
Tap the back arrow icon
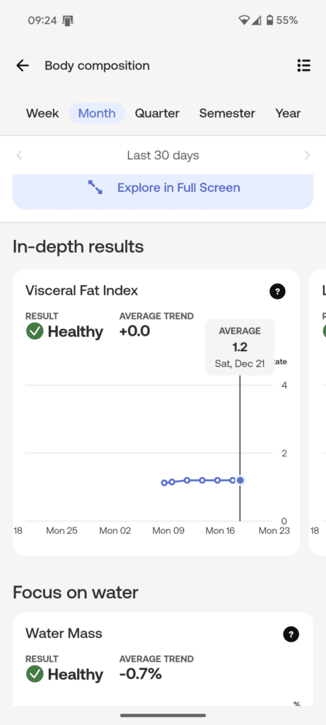22,66
